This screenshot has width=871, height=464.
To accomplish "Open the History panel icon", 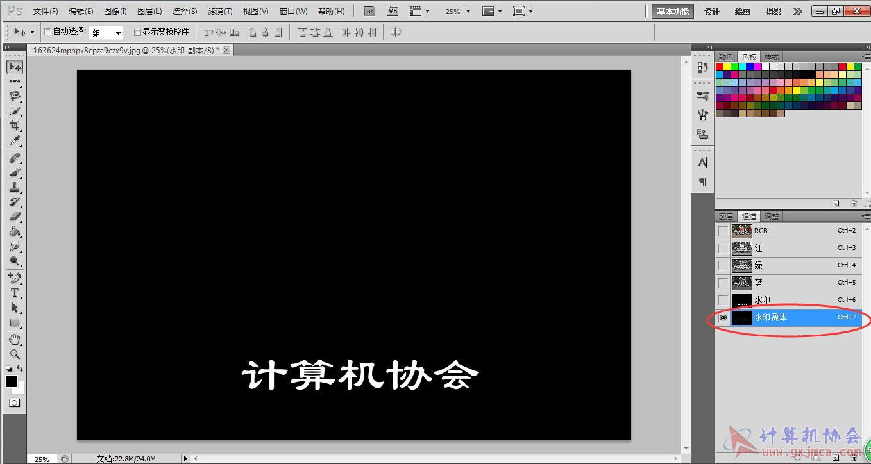I will pos(702,67).
